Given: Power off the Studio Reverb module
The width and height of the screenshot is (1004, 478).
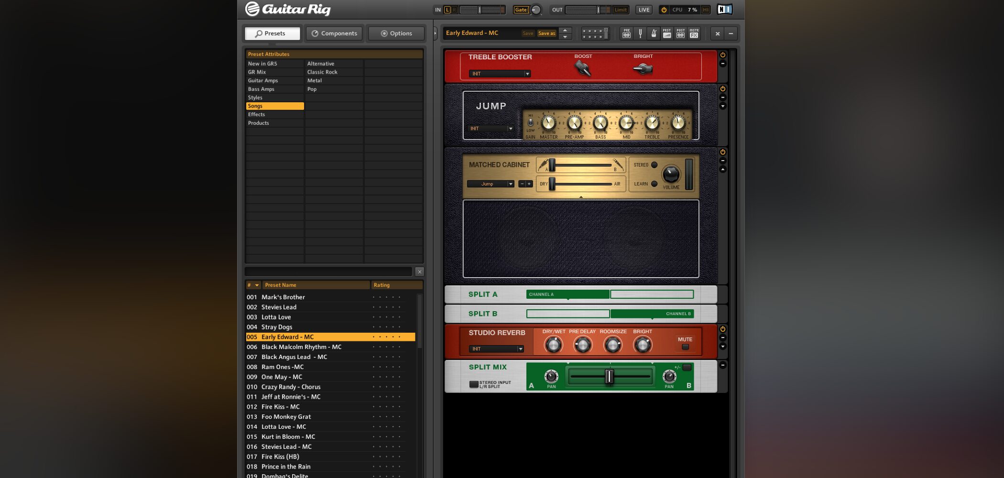Looking at the screenshot, I should coord(723,329).
